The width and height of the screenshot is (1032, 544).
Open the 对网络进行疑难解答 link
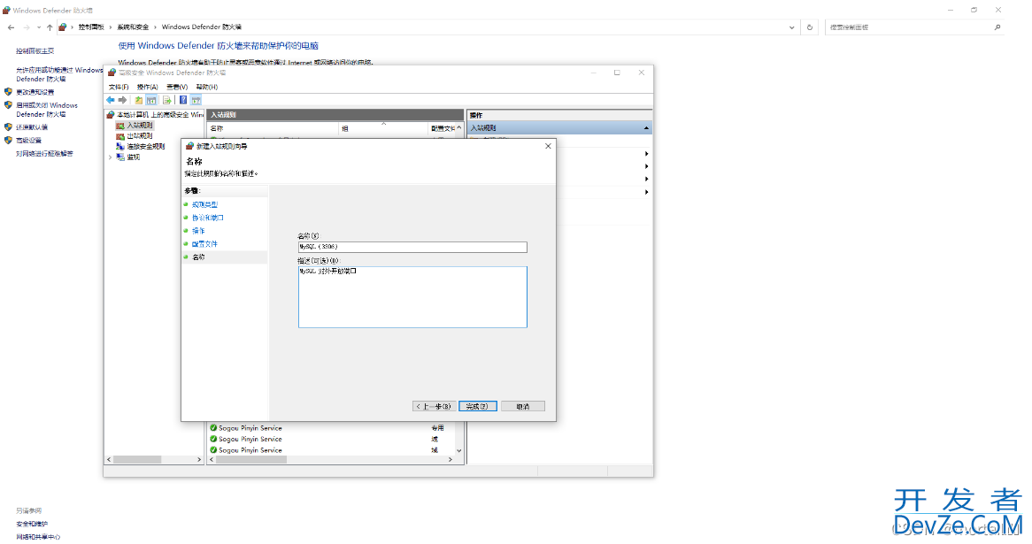(45, 153)
